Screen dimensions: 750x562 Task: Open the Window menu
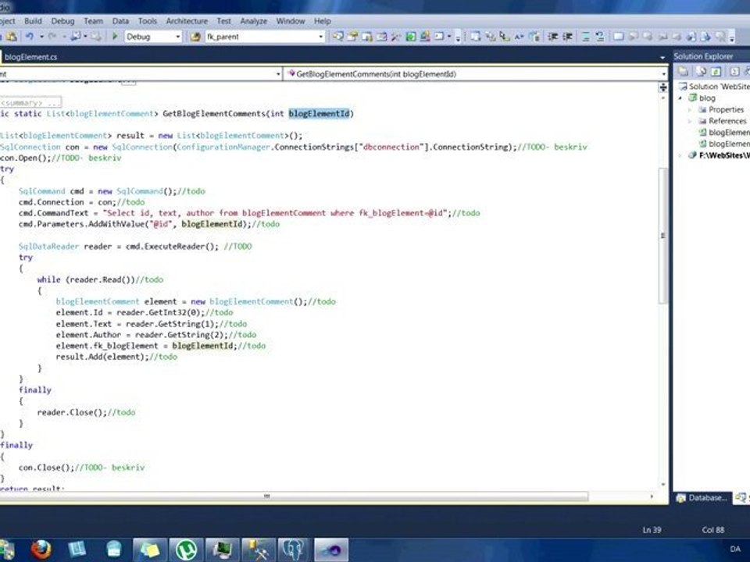[x=291, y=21]
